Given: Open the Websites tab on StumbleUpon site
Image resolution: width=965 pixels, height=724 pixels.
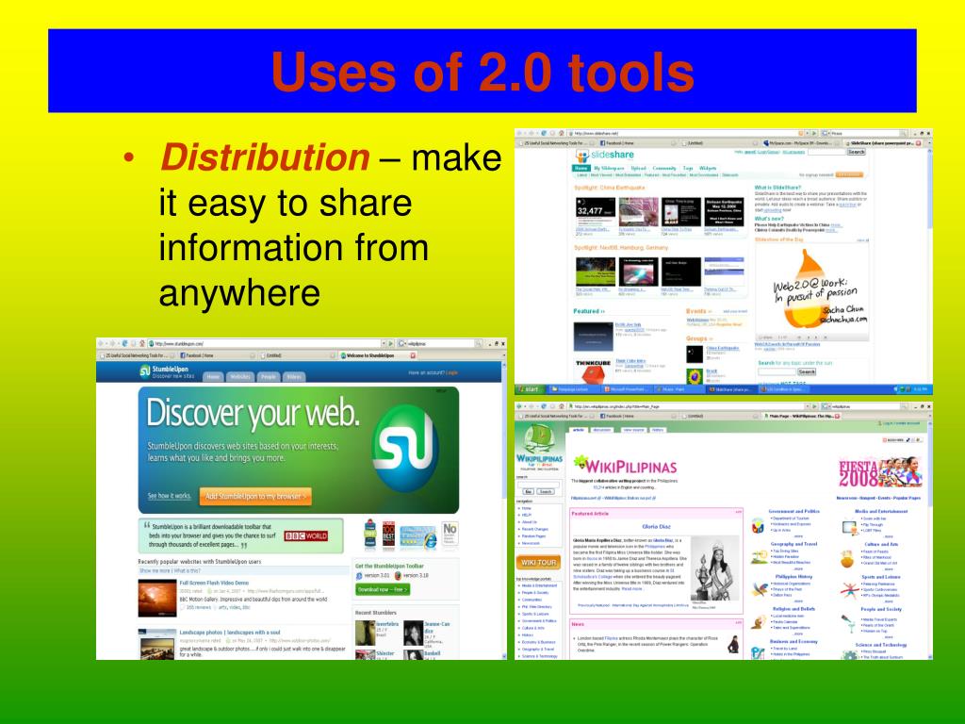Looking at the screenshot, I should point(240,377).
